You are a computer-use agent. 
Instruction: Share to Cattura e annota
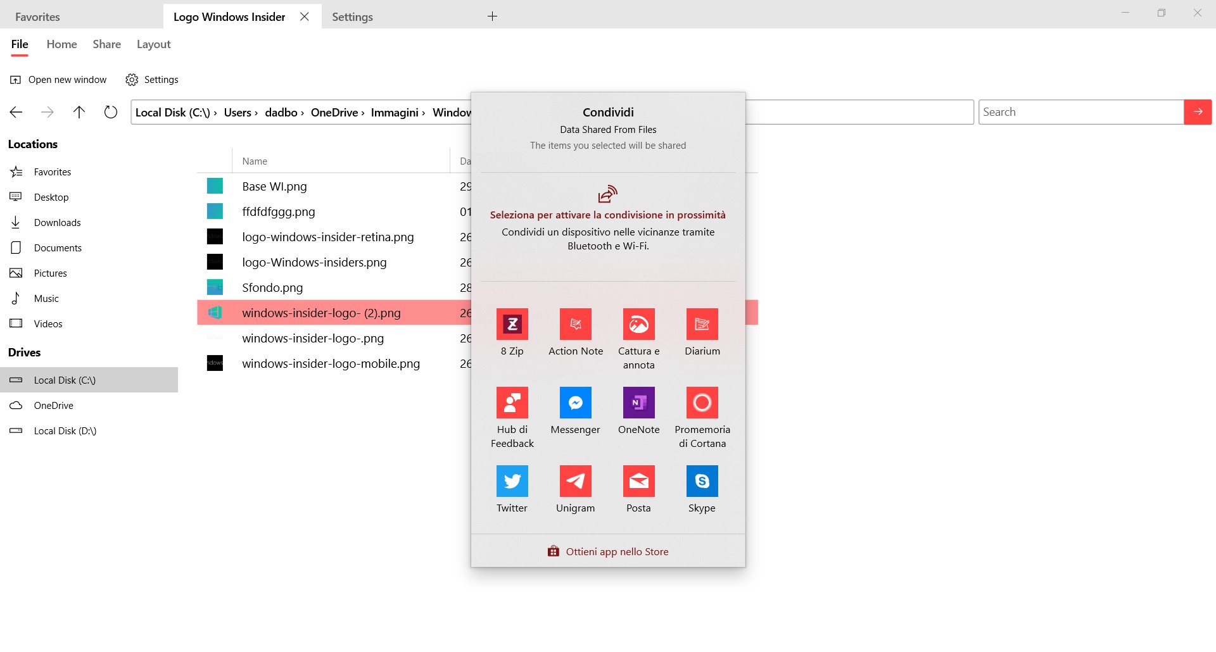pyautogui.click(x=638, y=340)
